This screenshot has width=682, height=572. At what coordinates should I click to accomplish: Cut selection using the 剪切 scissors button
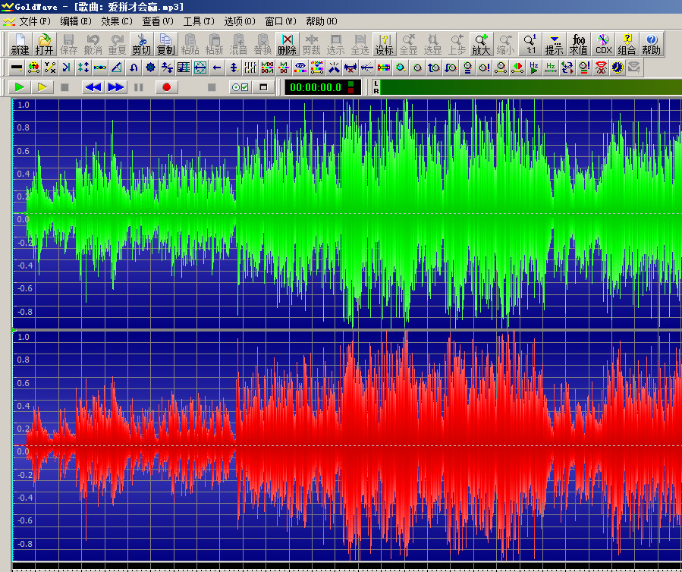141,44
